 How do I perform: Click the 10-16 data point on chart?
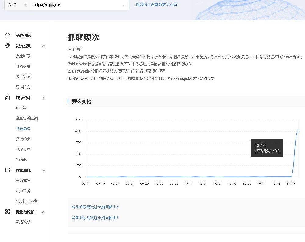pos(298,131)
